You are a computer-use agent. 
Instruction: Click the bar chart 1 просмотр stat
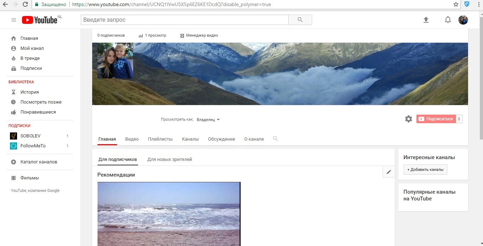click(x=152, y=36)
